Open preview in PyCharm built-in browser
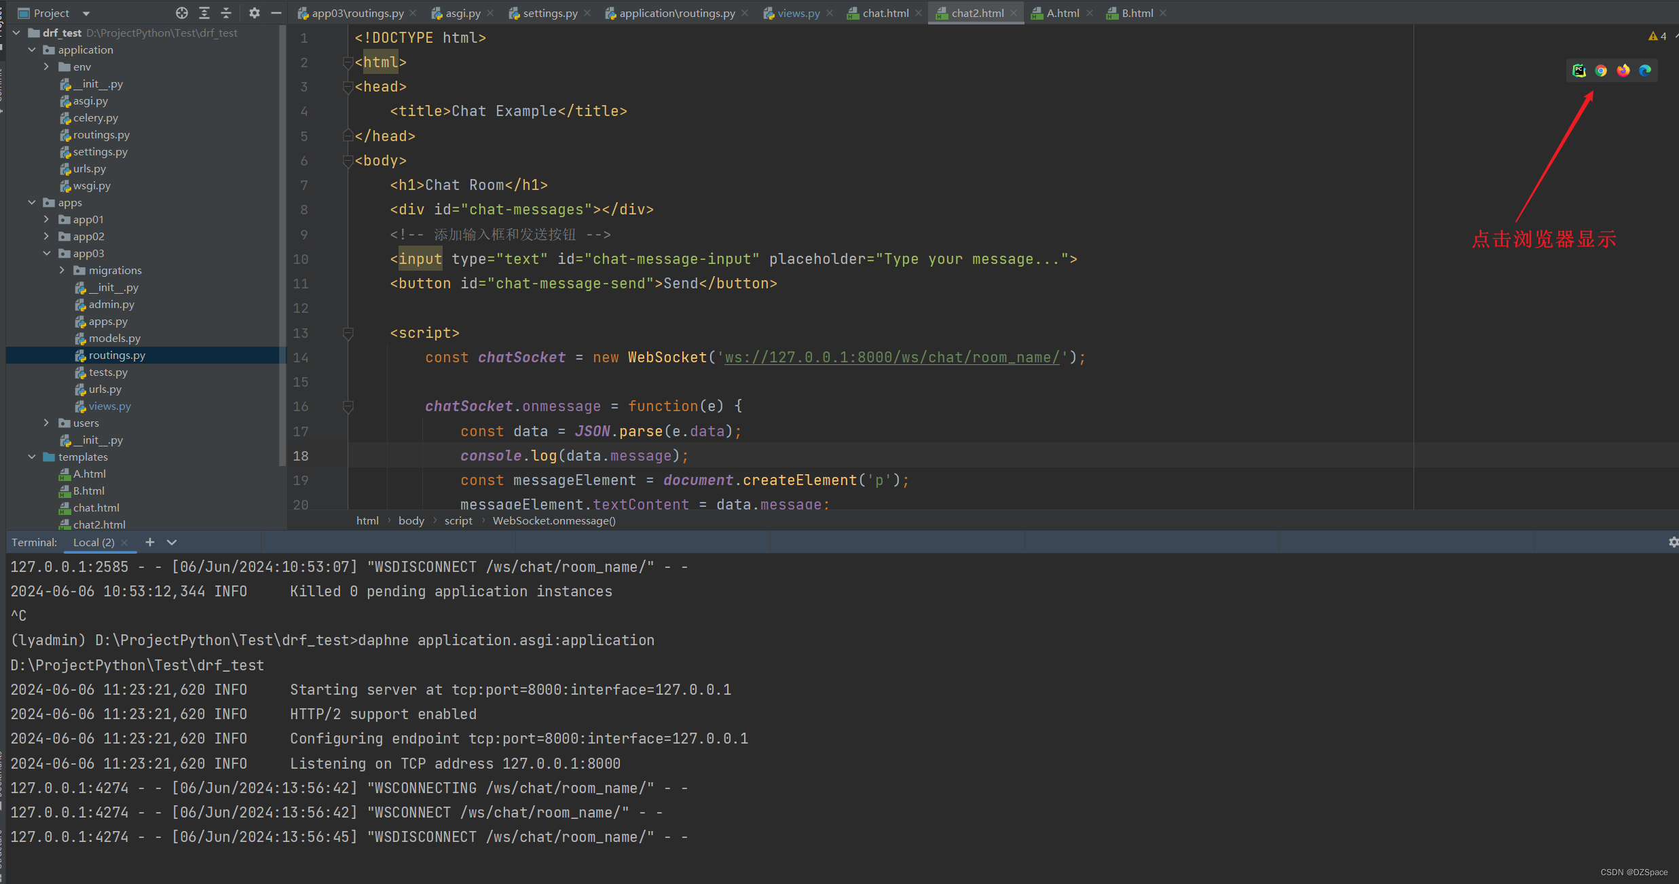This screenshot has width=1679, height=884. coord(1579,70)
